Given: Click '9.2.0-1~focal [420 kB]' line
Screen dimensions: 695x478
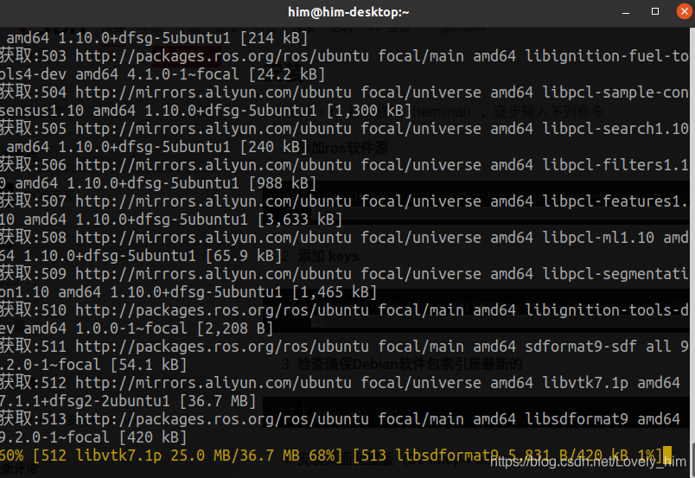Looking at the screenshot, I should coord(93,437).
